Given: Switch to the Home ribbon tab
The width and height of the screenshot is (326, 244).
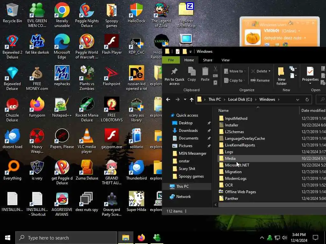Looking at the screenshot, I should click(x=189, y=60).
